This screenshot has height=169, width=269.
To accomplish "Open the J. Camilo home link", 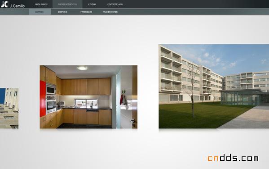I will pos(17,6).
